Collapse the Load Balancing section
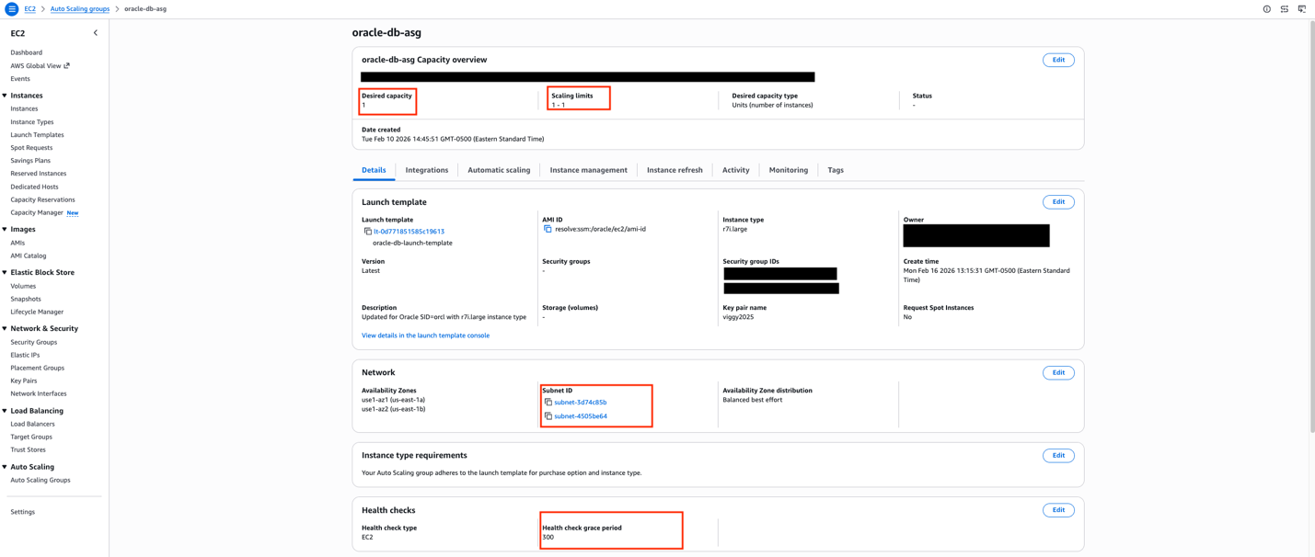The width and height of the screenshot is (1315, 557). pyautogui.click(x=5, y=411)
